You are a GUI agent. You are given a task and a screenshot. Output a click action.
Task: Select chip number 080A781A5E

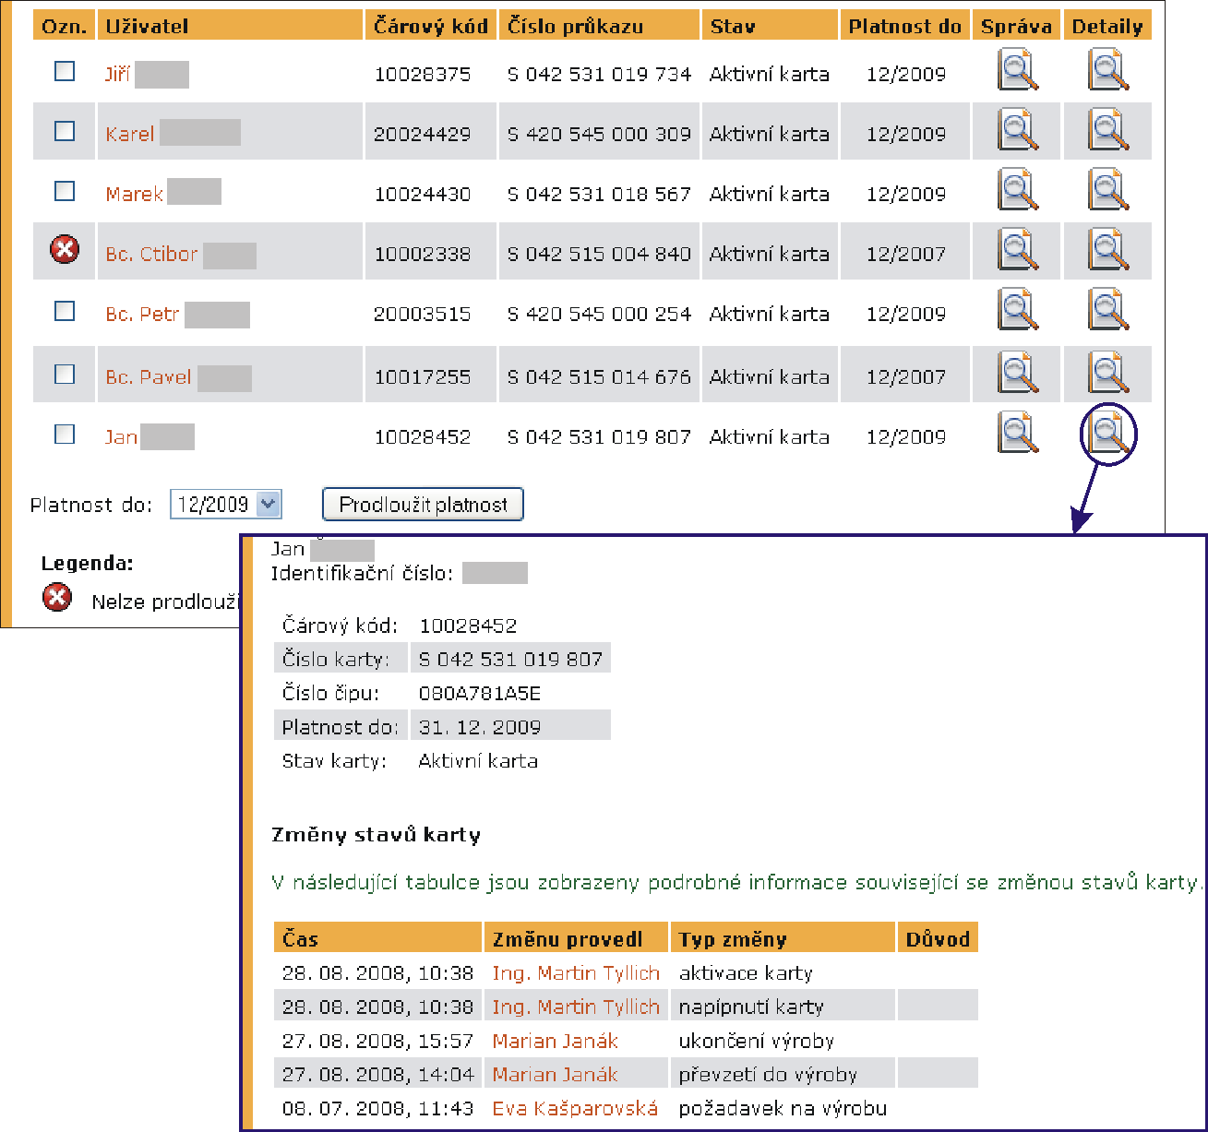tap(480, 693)
